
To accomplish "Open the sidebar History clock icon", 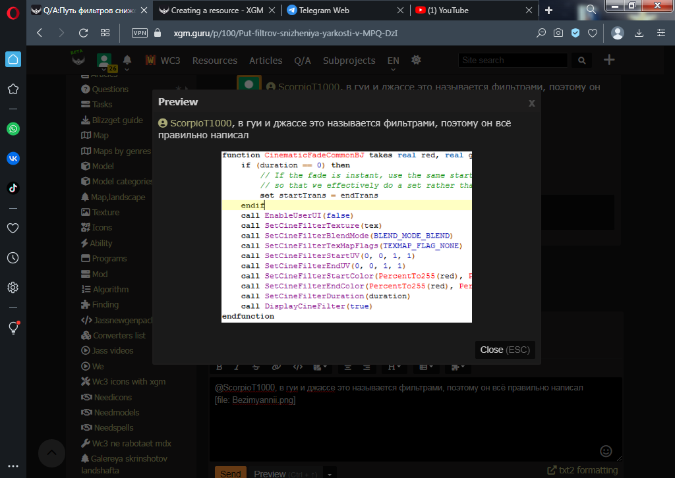I will [13, 258].
